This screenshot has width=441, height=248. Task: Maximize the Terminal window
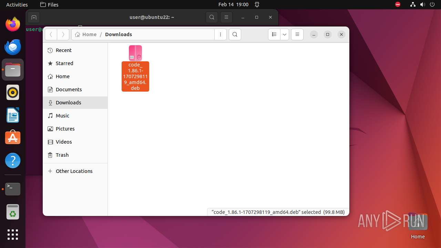coord(257,17)
